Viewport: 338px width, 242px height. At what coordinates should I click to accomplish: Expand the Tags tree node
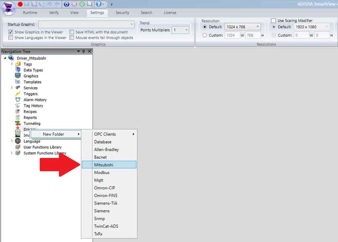12,64
